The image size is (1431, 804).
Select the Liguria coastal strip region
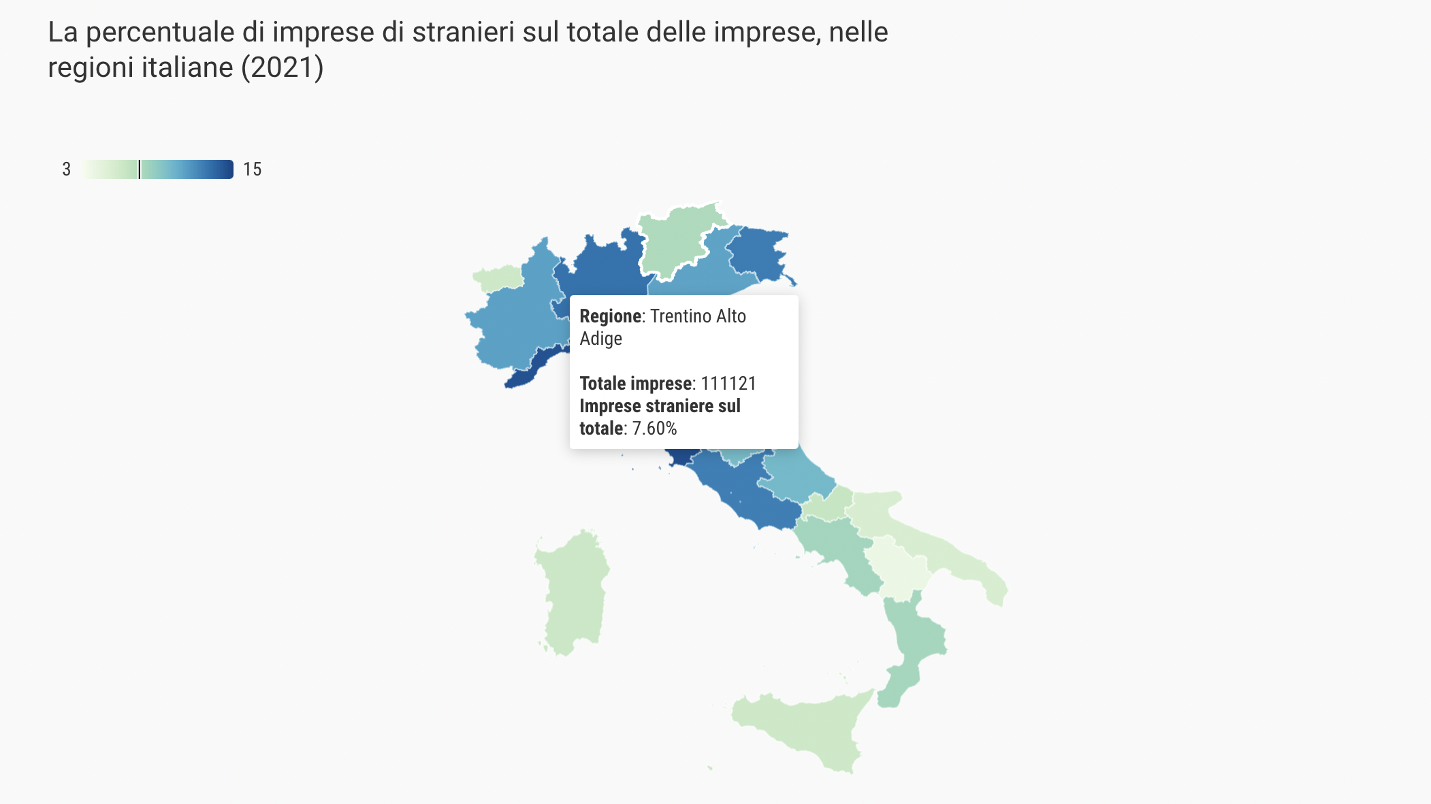(x=534, y=367)
